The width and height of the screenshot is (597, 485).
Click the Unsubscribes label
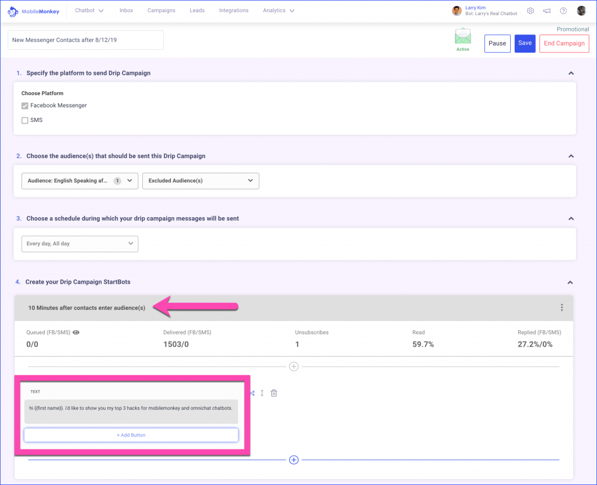312,333
